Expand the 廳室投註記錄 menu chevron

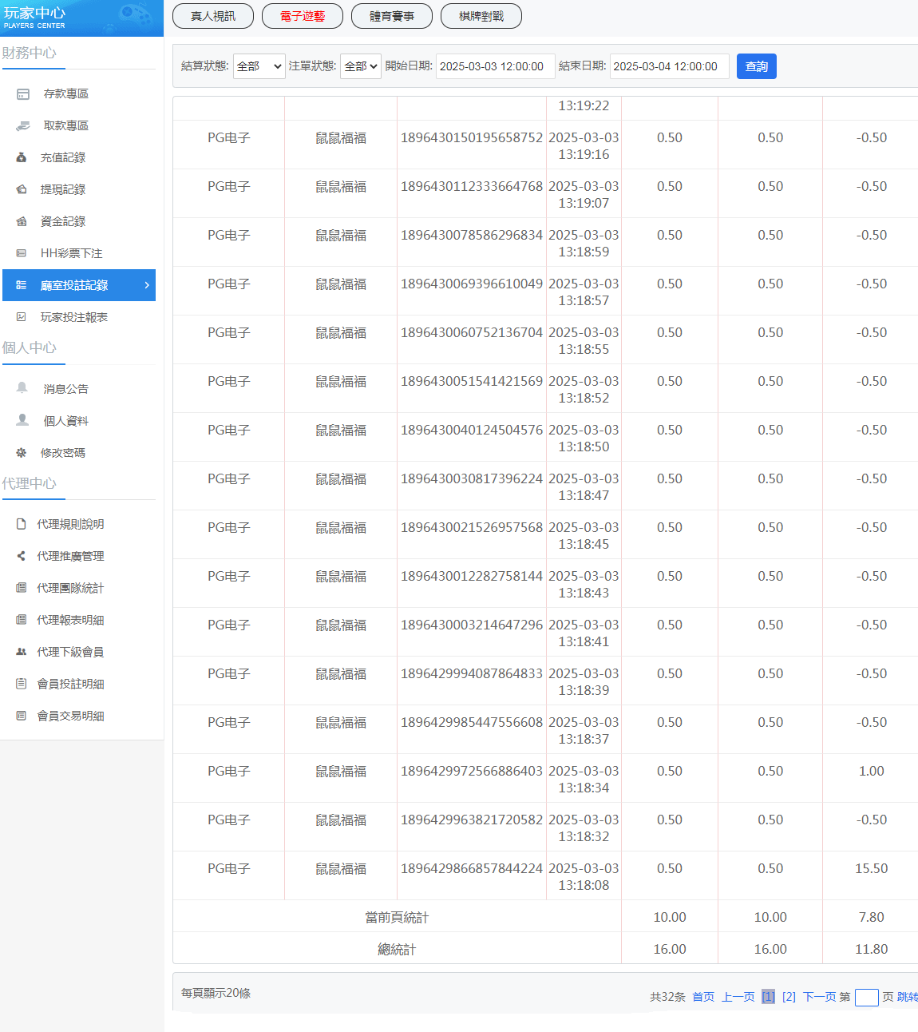click(147, 285)
